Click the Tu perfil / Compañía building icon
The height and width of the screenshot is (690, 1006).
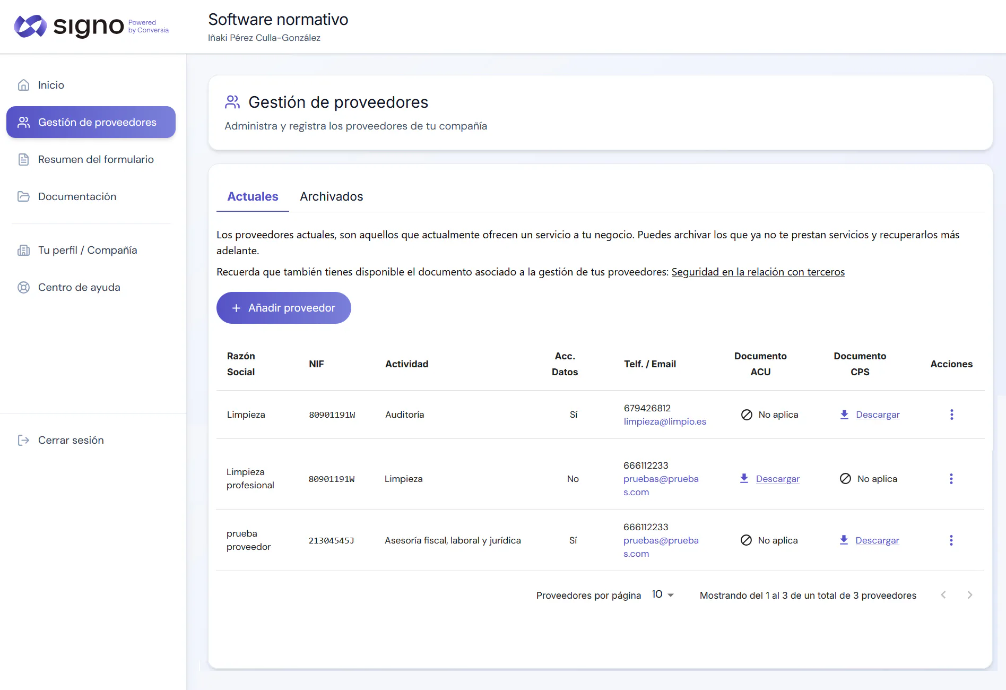pyautogui.click(x=23, y=250)
